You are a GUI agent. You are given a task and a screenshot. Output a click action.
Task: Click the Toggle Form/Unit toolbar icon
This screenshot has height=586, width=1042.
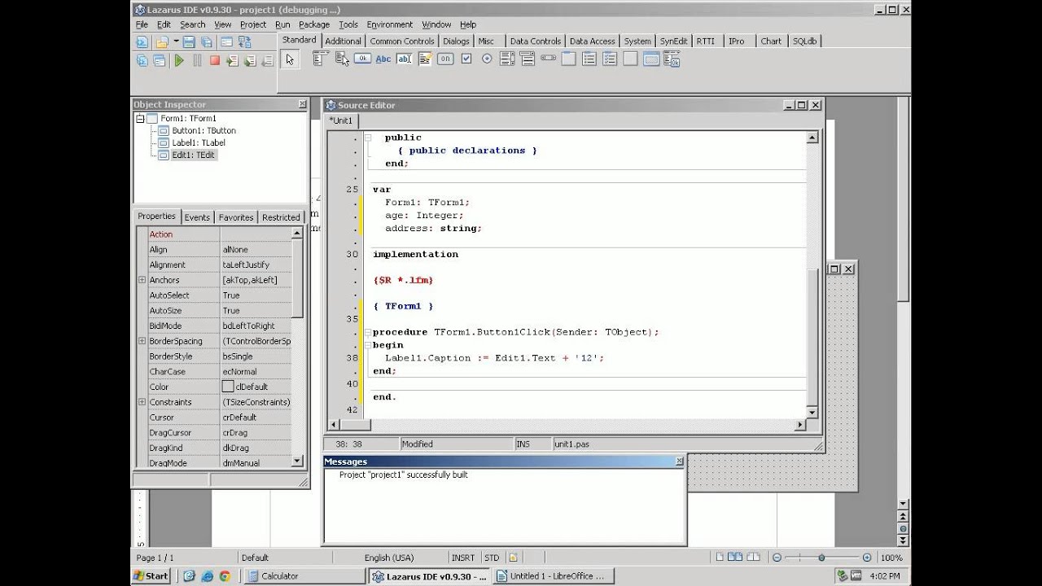click(244, 42)
